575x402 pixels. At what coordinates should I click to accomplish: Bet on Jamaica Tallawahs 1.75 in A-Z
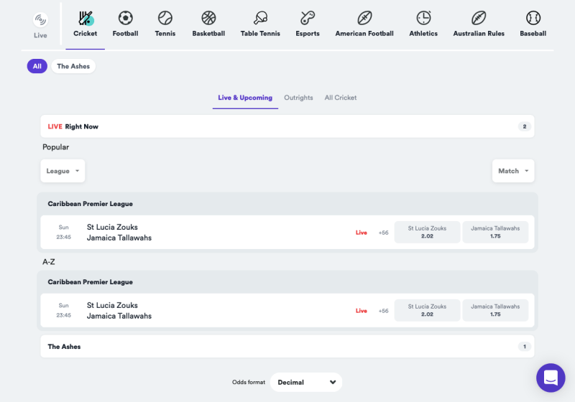[x=495, y=310]
